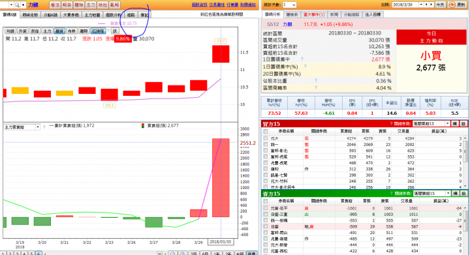Switch to the 筆記 tab
The height and width of the screenshot is (255, 470).
[x=144, y=15]
